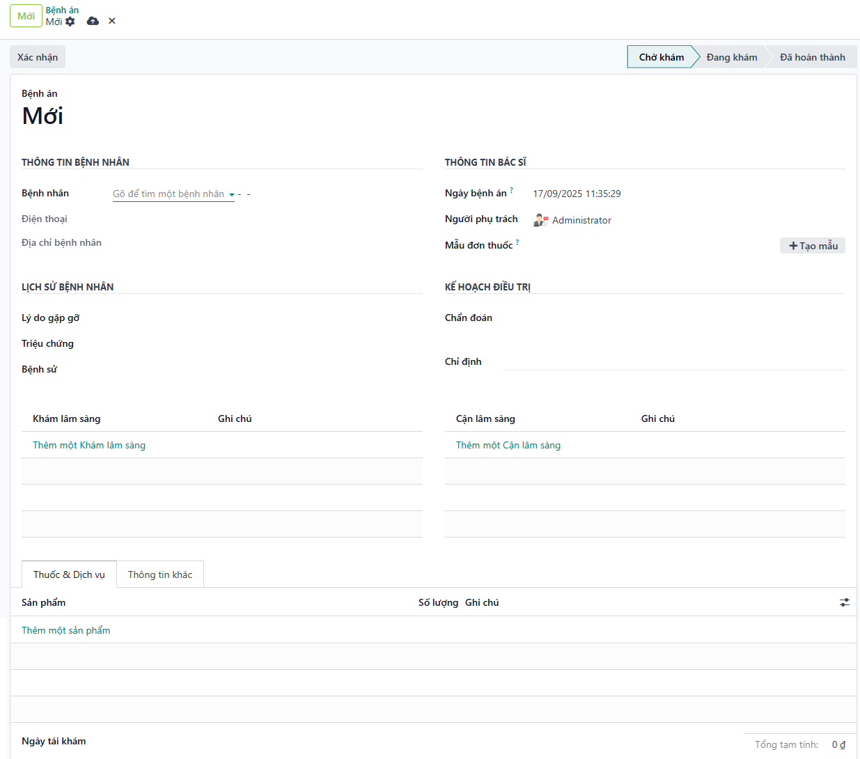Click the Administrator avatar icon
Screen dimensions: 860x759
(x=540, y=220)
